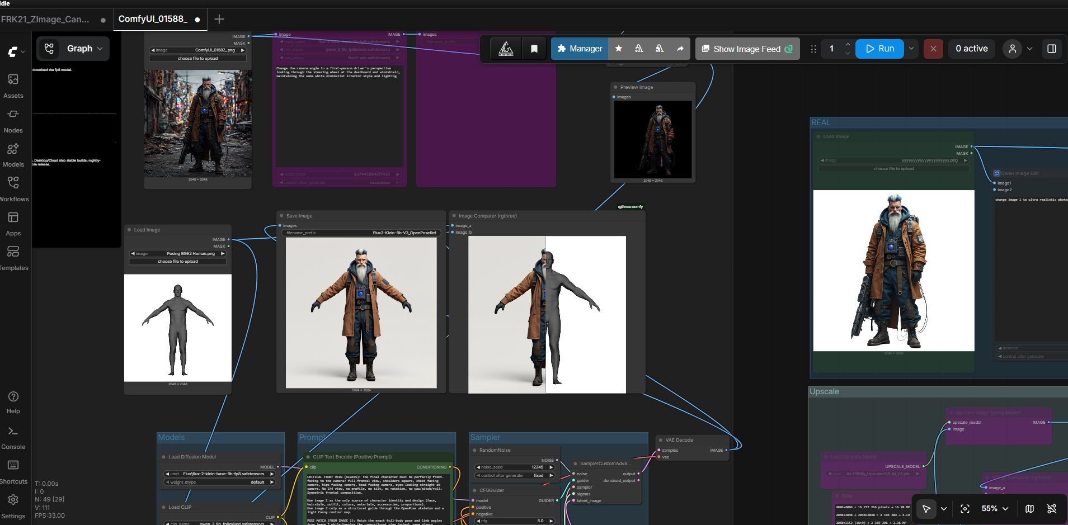Add a new workflow tab

pos(219,19)
